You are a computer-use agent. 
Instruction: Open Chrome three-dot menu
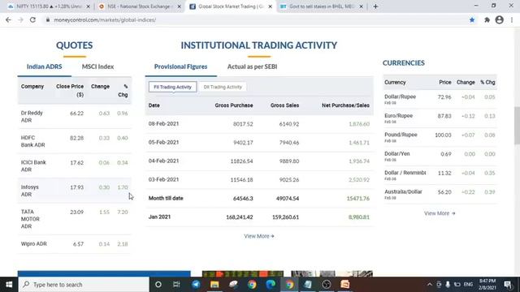(x=512, y=19)
